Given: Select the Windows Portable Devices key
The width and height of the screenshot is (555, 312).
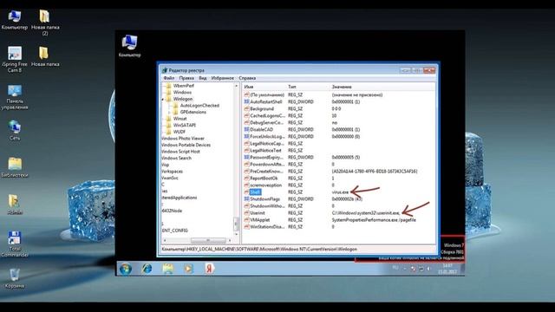Looking at the screenshot, I should (186, 145).
